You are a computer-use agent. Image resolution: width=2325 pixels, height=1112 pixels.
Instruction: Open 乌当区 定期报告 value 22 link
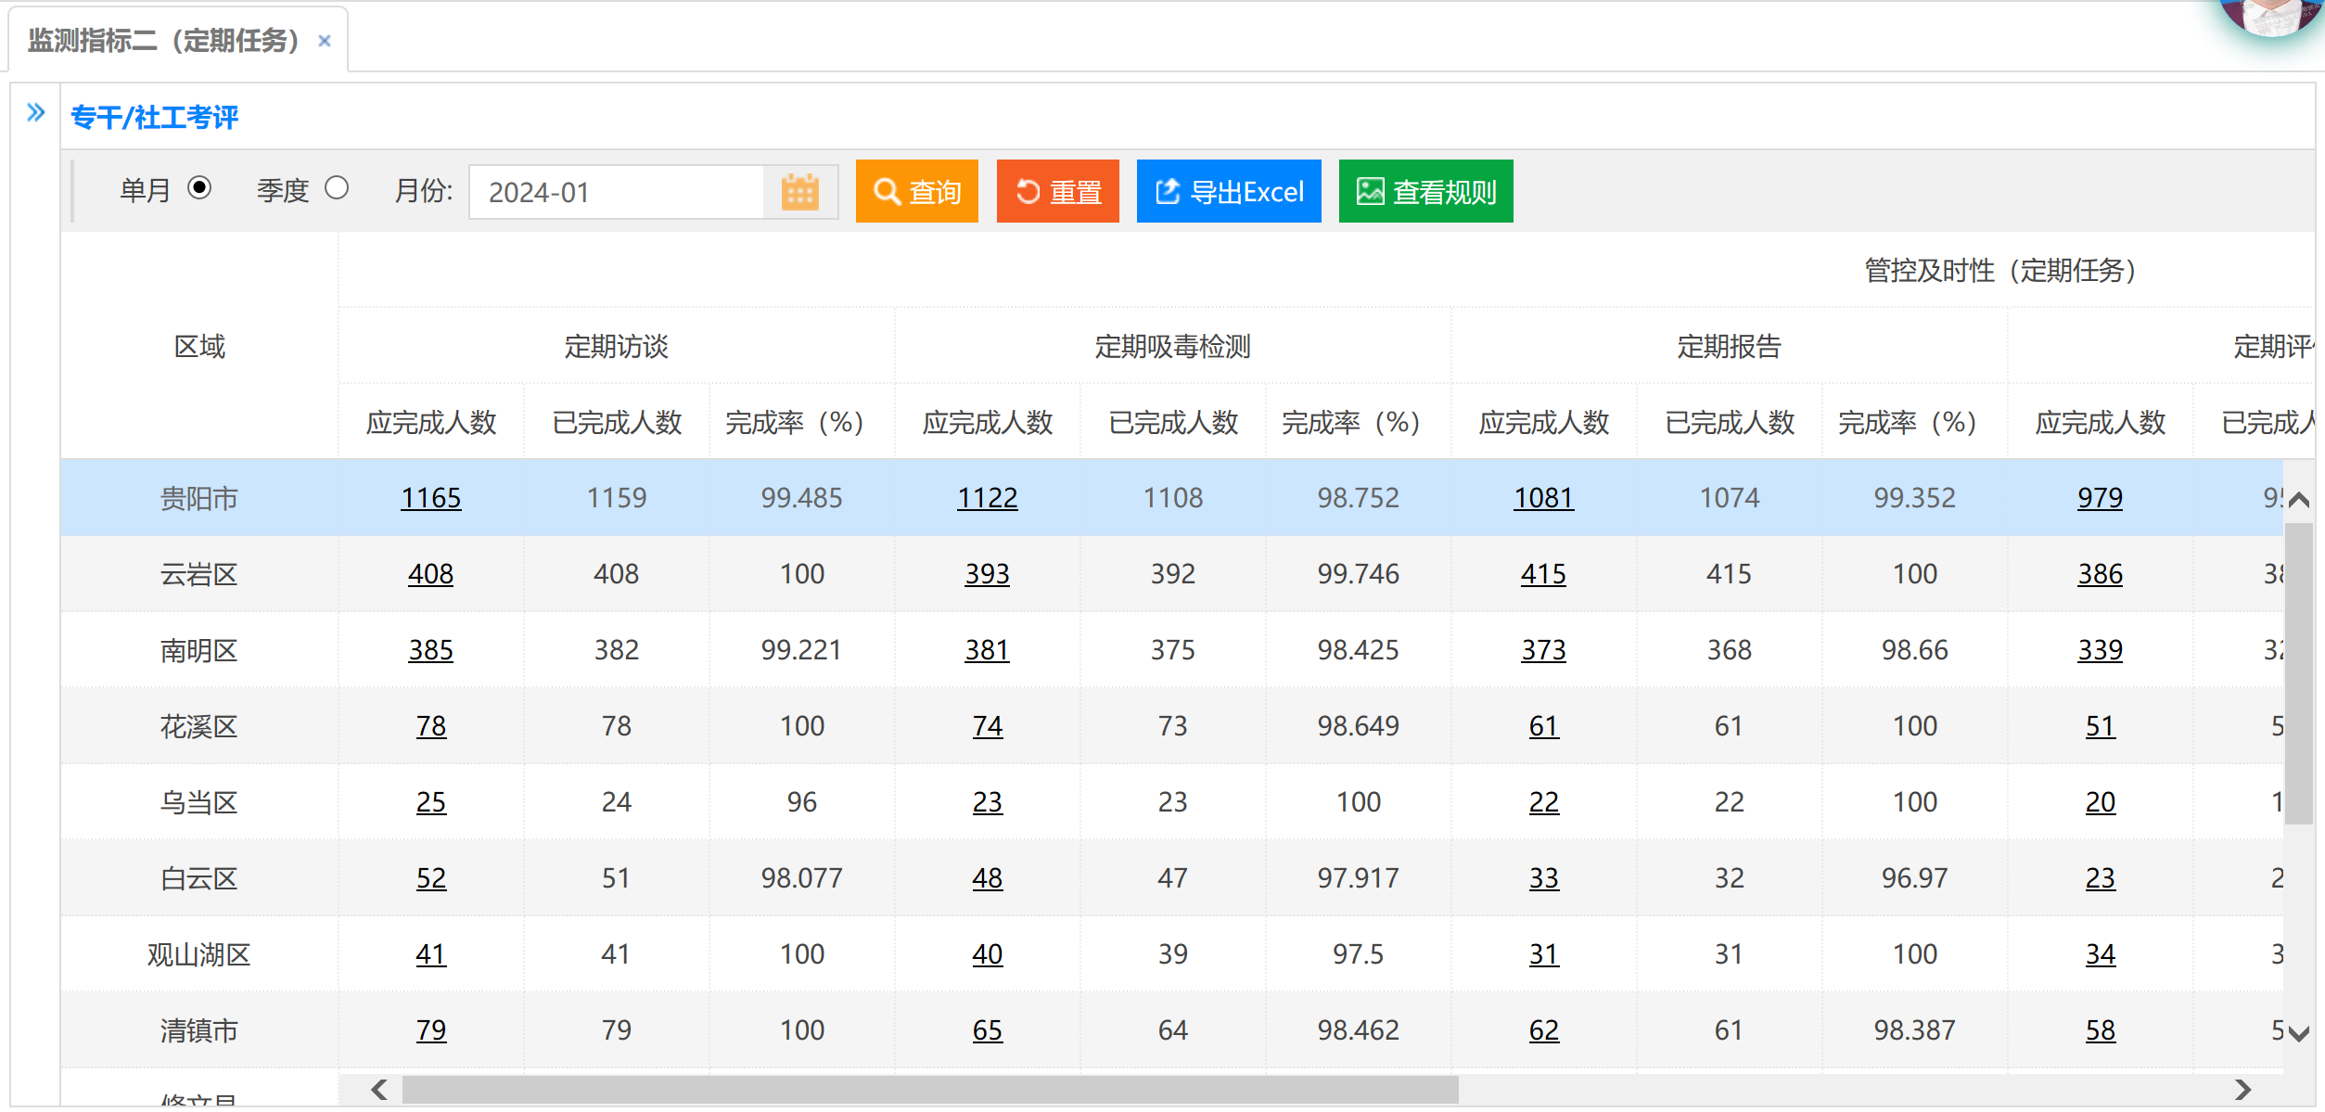point(1544,802)
